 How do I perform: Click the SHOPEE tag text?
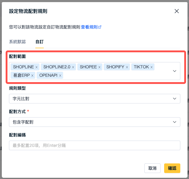point(88,67)
